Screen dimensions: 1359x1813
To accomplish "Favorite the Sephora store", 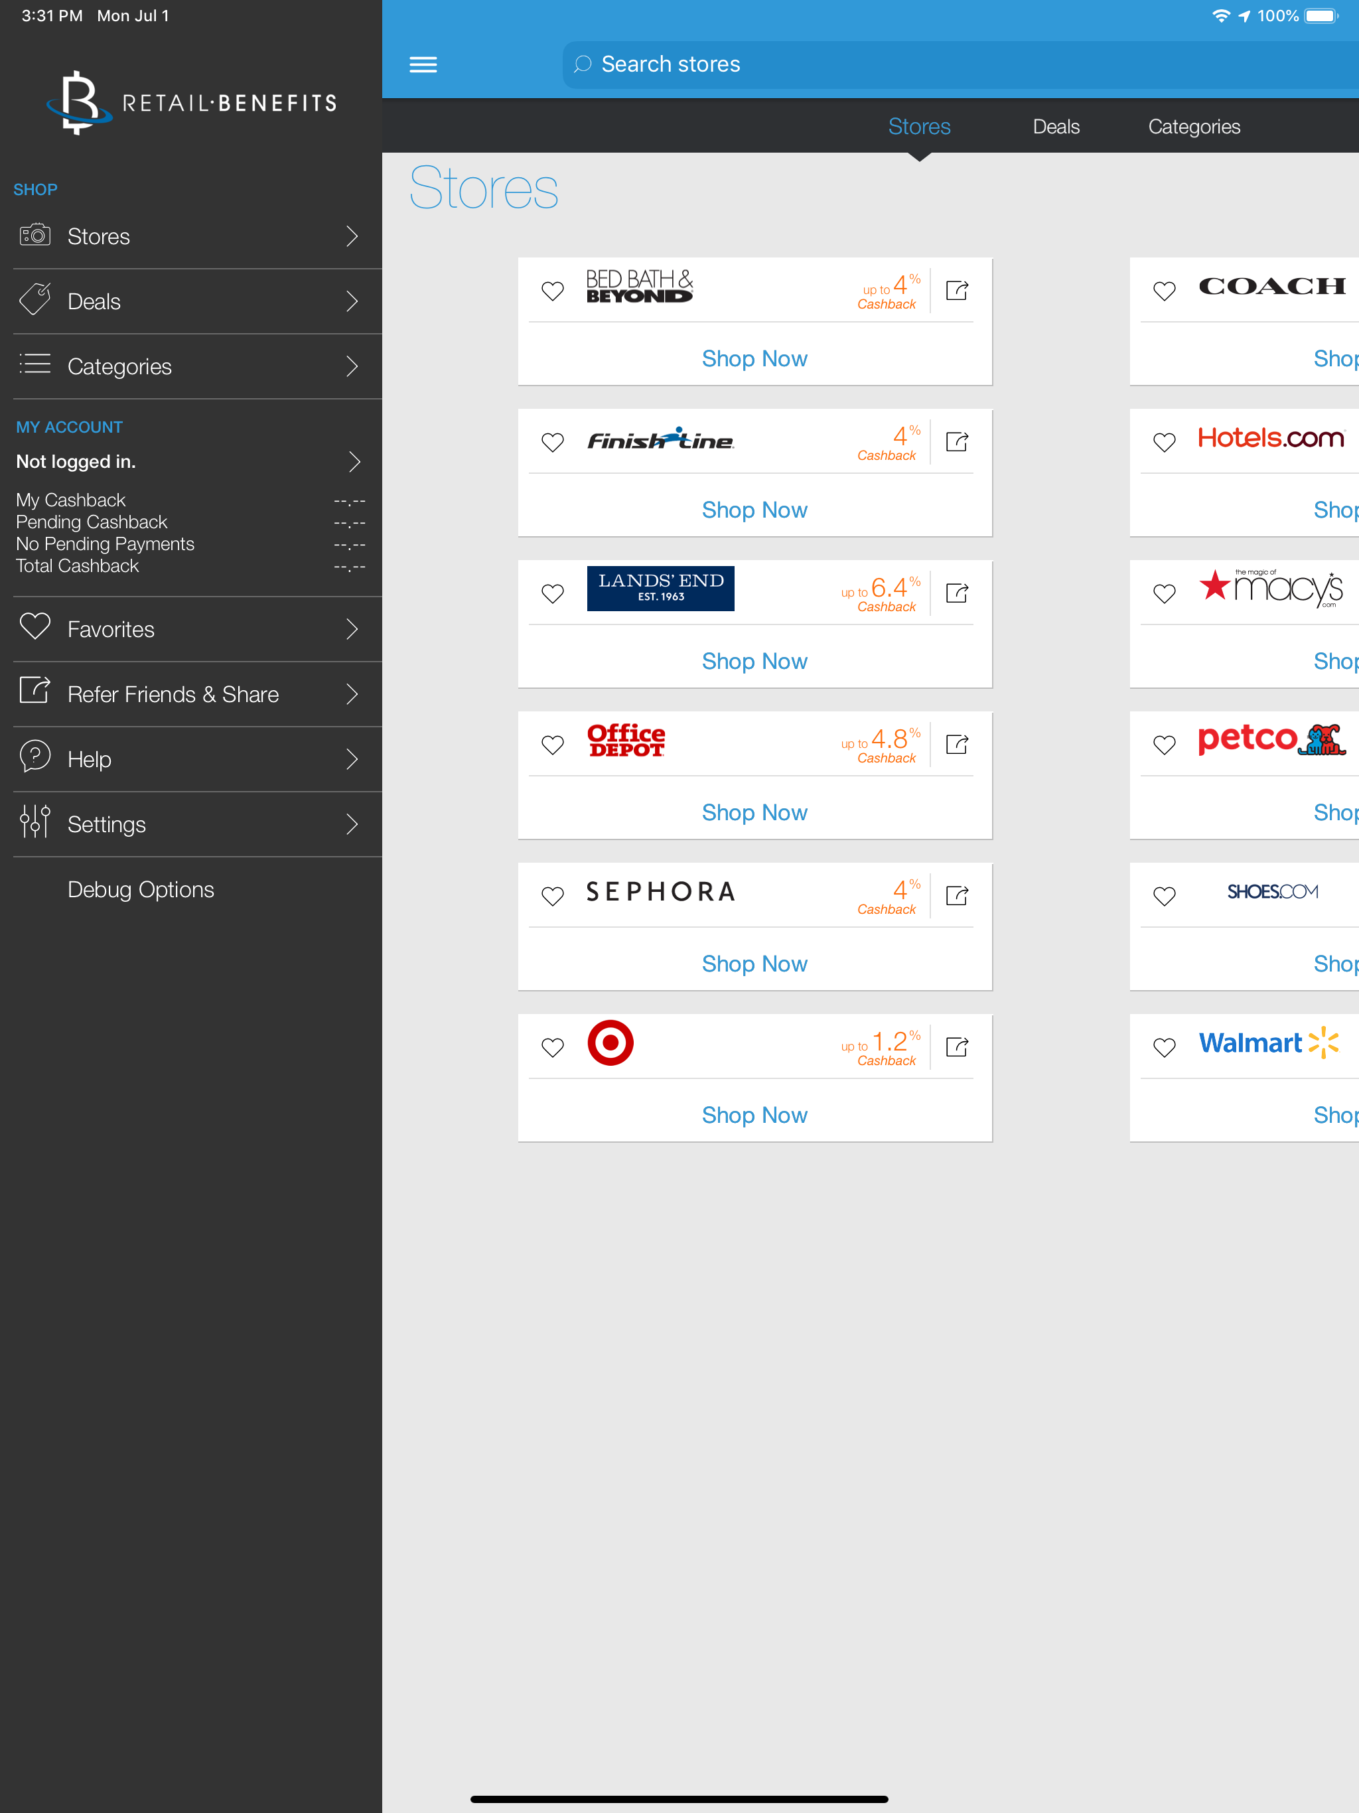I will 553,896.
